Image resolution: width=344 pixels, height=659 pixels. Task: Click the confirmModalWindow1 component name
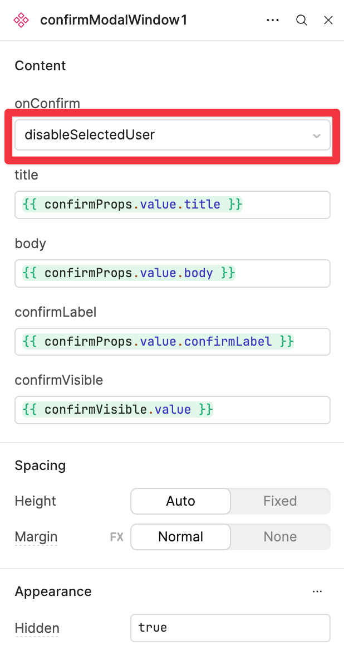tap(113, 20)
